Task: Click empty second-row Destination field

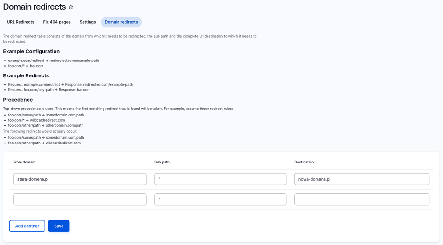Action: point(362,199)
